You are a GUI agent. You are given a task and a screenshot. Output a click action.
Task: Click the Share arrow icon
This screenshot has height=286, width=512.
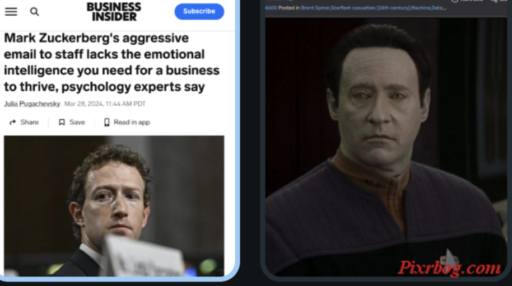[x=13, y=123]
